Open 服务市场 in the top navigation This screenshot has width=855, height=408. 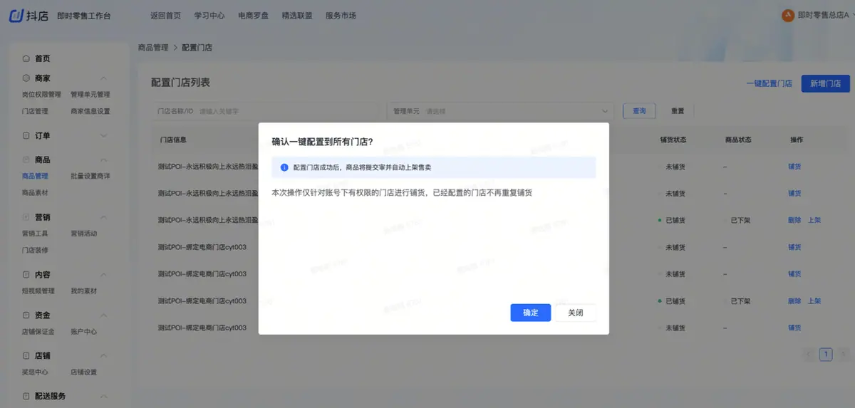(341, 16)
